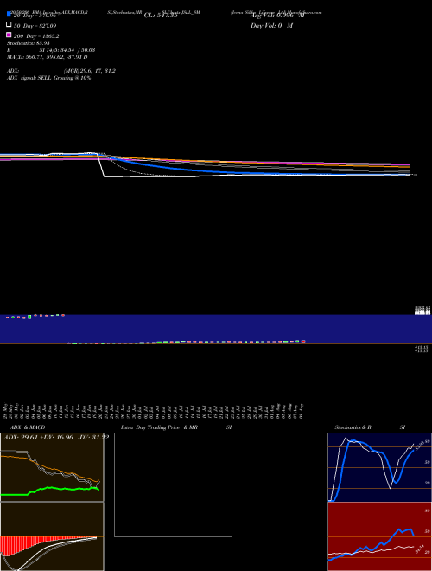Click the 'Stochastics & R' panel title
The width and height of the screenshot is (432, 571).
[353, 427]
